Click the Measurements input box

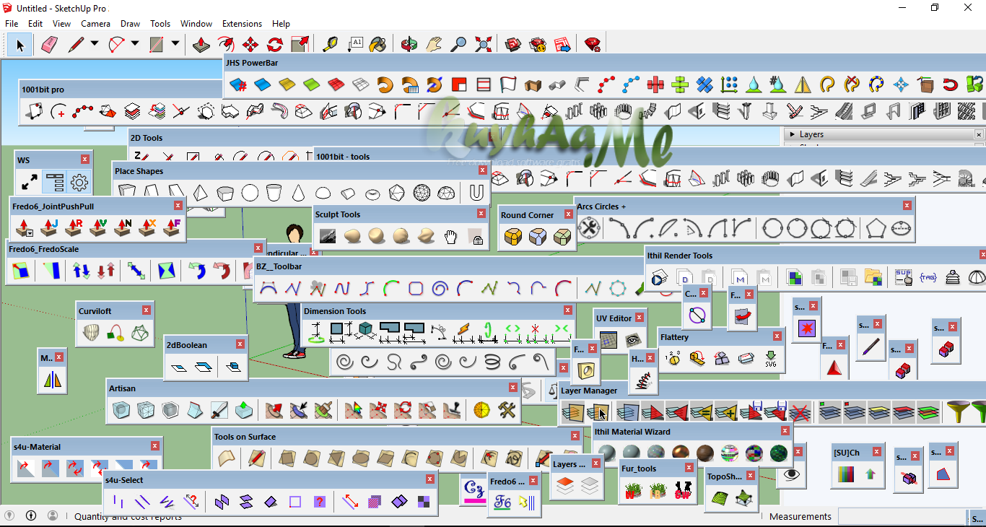901,517
